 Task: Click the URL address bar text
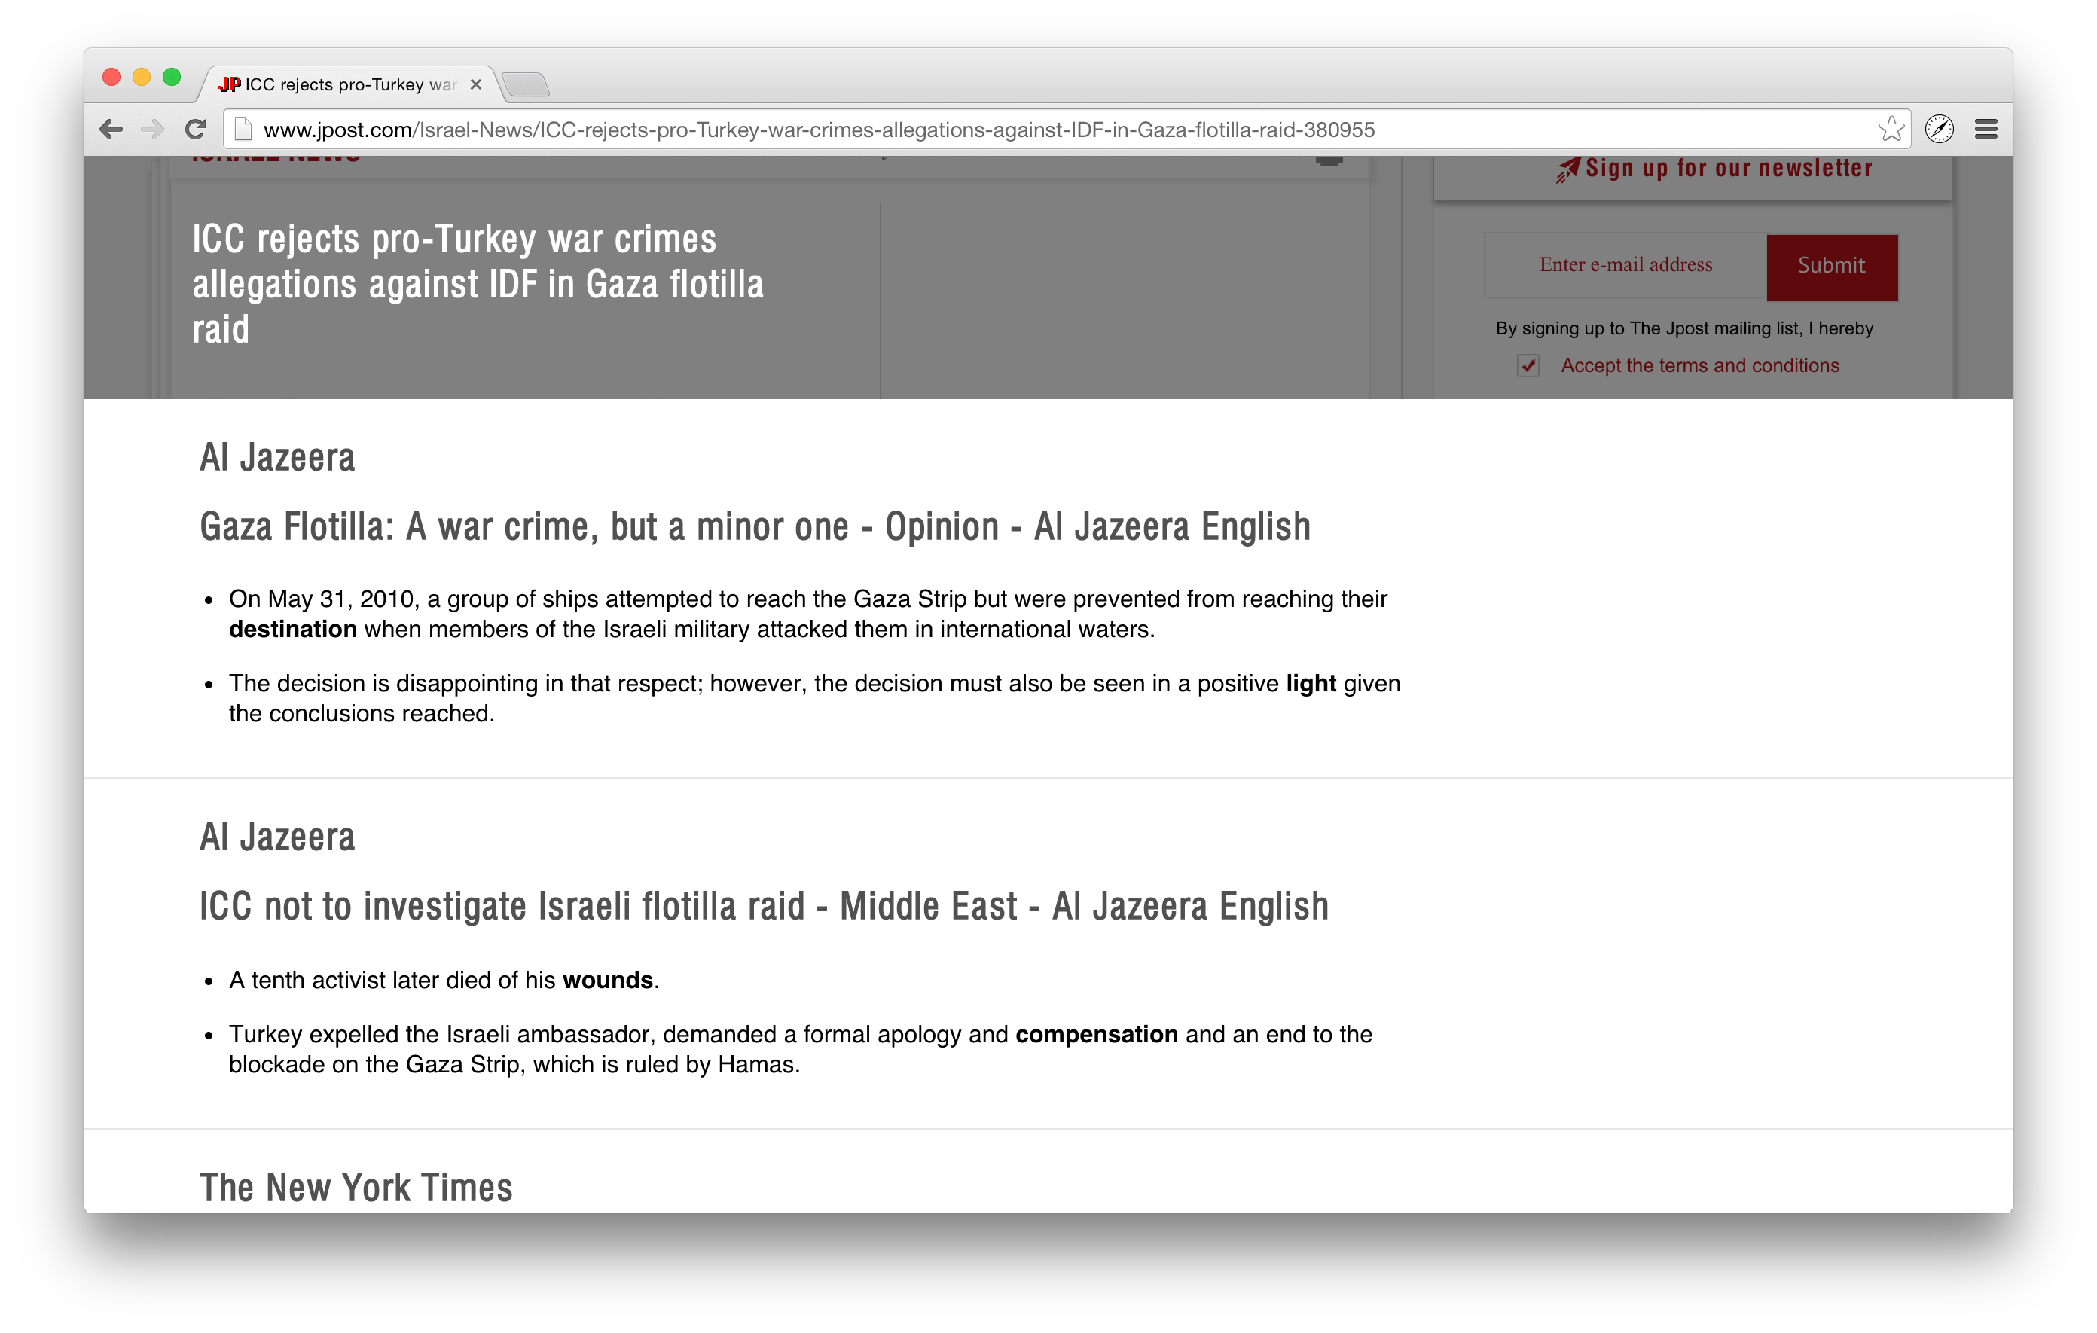click(x=819, y=130)
